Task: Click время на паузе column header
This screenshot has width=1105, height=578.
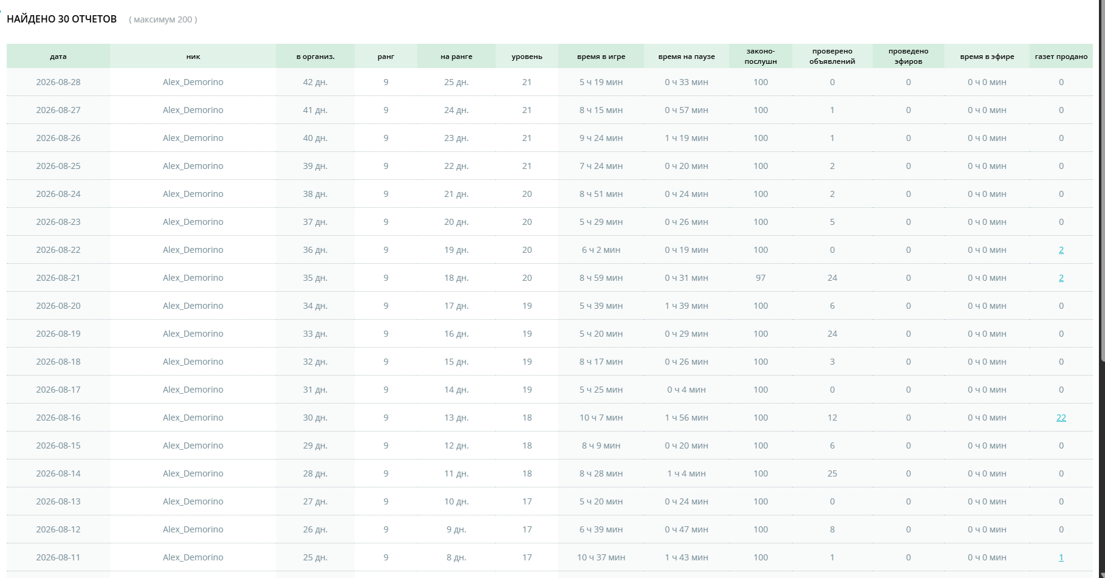Action: coord(686,57)
